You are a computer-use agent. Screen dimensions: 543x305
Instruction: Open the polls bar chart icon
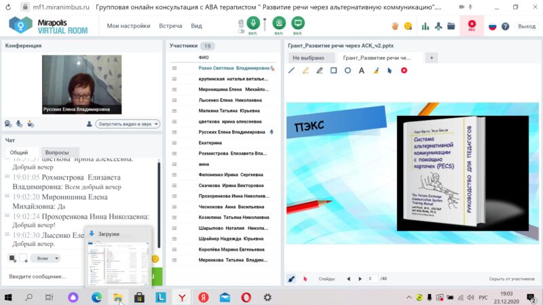click(426, 26)
